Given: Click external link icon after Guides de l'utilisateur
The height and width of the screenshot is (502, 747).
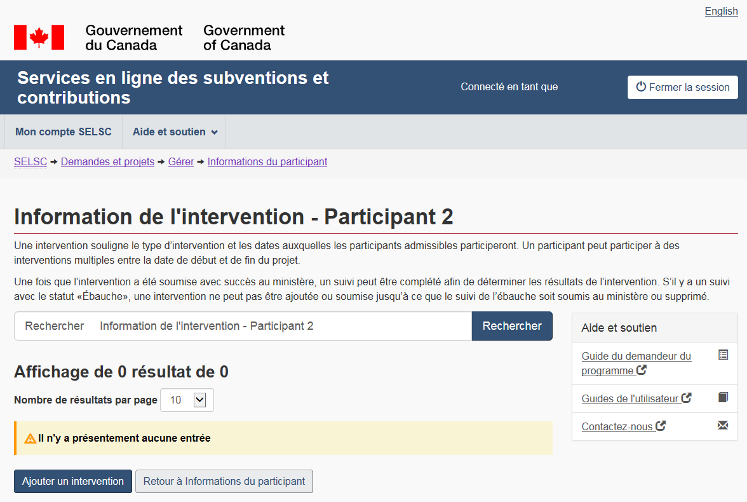Looking at the screenshot, I should 686,398.
